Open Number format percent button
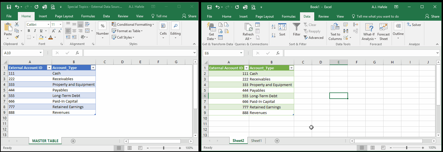 (103, 26)
